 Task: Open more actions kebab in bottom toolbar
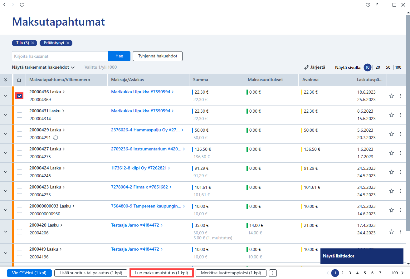[x=273, y=273]
